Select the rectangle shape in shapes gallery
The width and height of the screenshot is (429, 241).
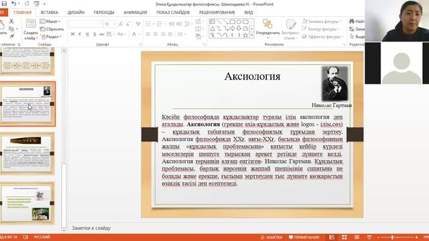tap(233, 21)
